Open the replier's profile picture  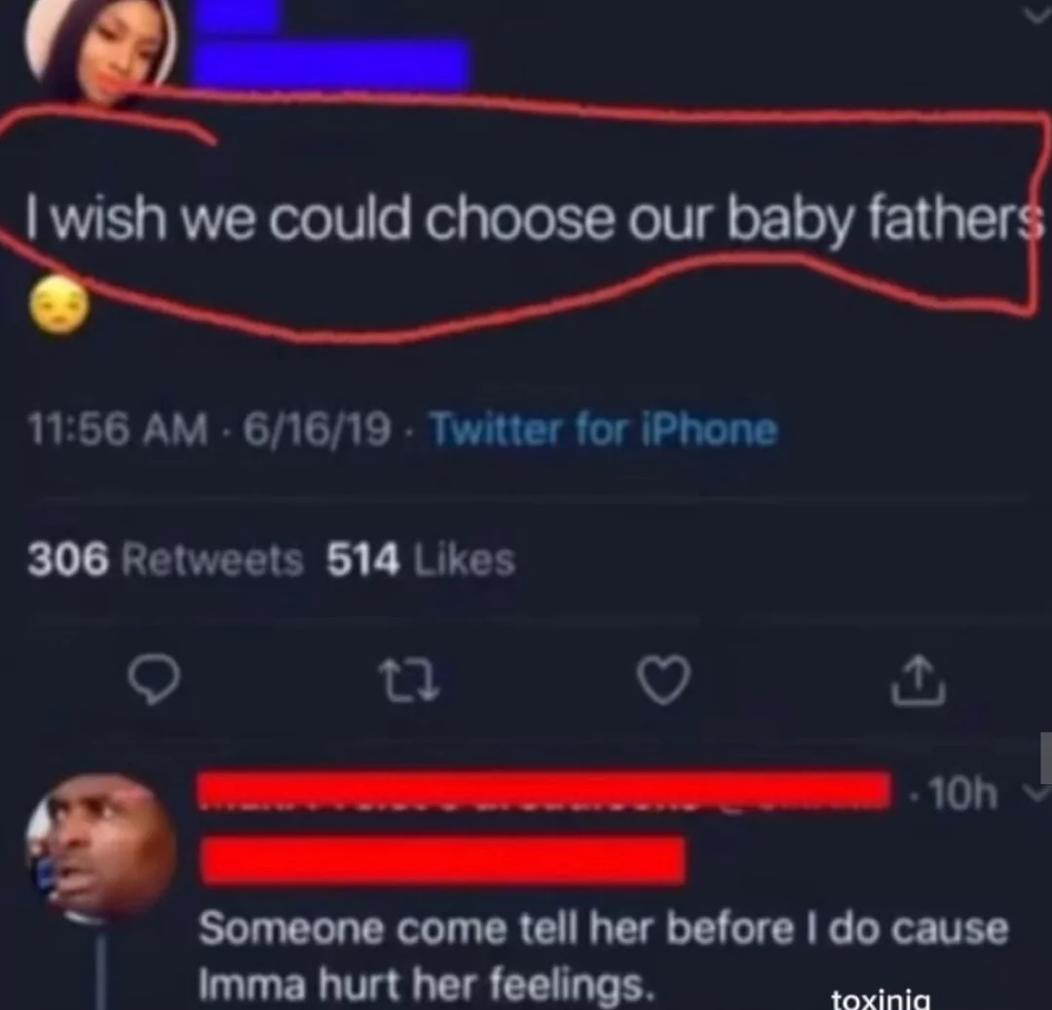[101, 844]
